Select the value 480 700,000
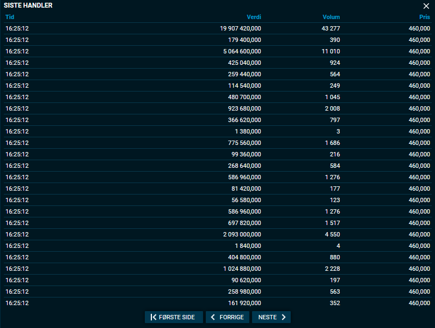The image size is (435, 328). [244, 97]
